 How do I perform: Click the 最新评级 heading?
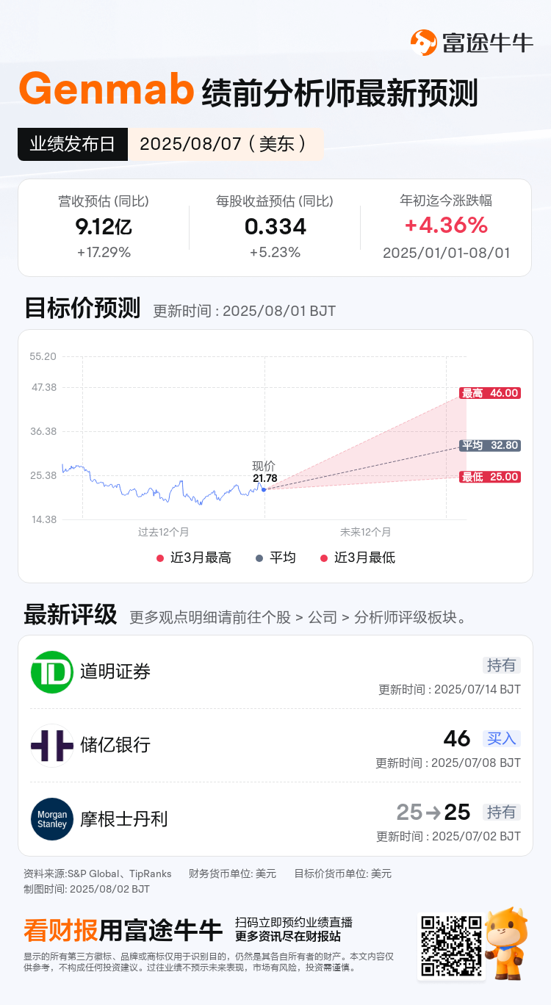(x=71, y=614)
